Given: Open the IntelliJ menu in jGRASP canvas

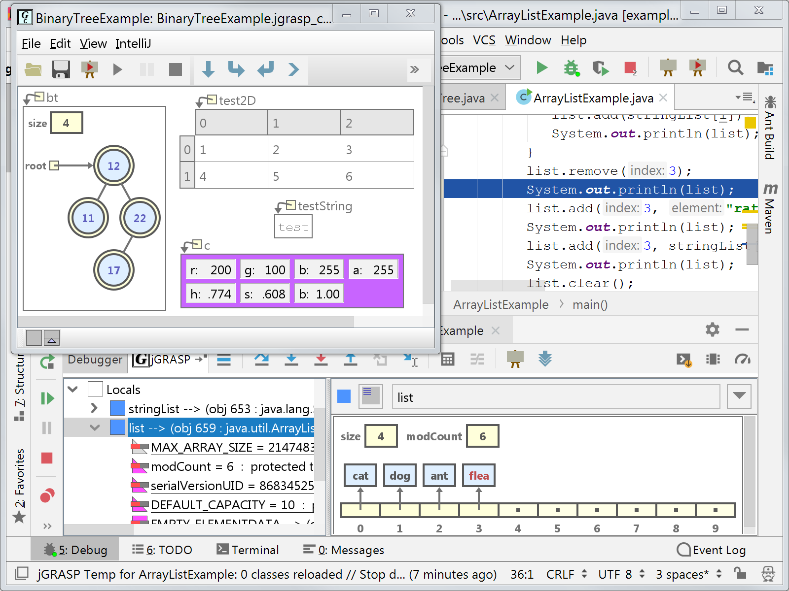Looking at the screenshot, I should (x=133, y=44).
